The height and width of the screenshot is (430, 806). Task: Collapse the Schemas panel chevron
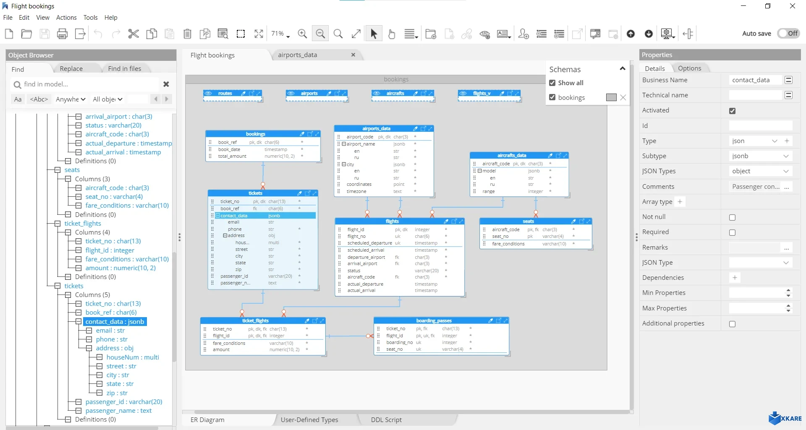click(623, 69)
